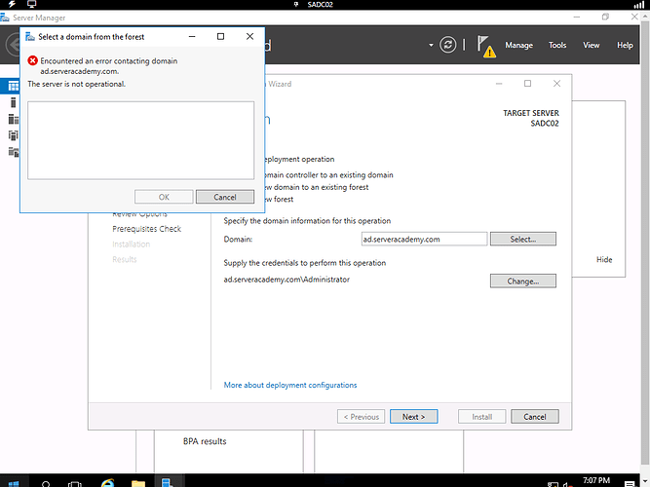Click ad.serveracademy.com\Administrator credentials text
Screen dimensions: 650x487
pos(287,280)
